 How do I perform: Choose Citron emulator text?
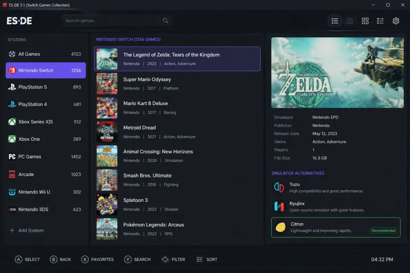point(297,224)
